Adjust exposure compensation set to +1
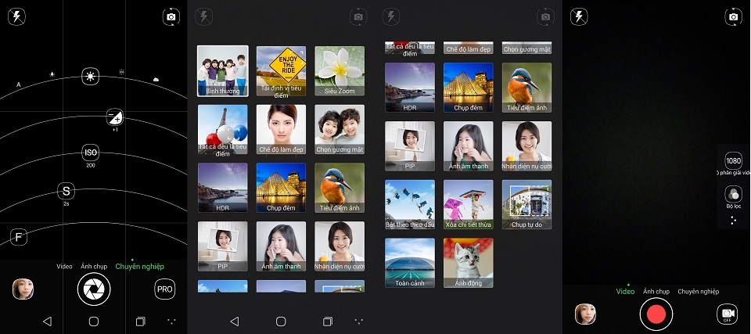The image size is (751, 334). pyautogui.click(x=115, y=117)
